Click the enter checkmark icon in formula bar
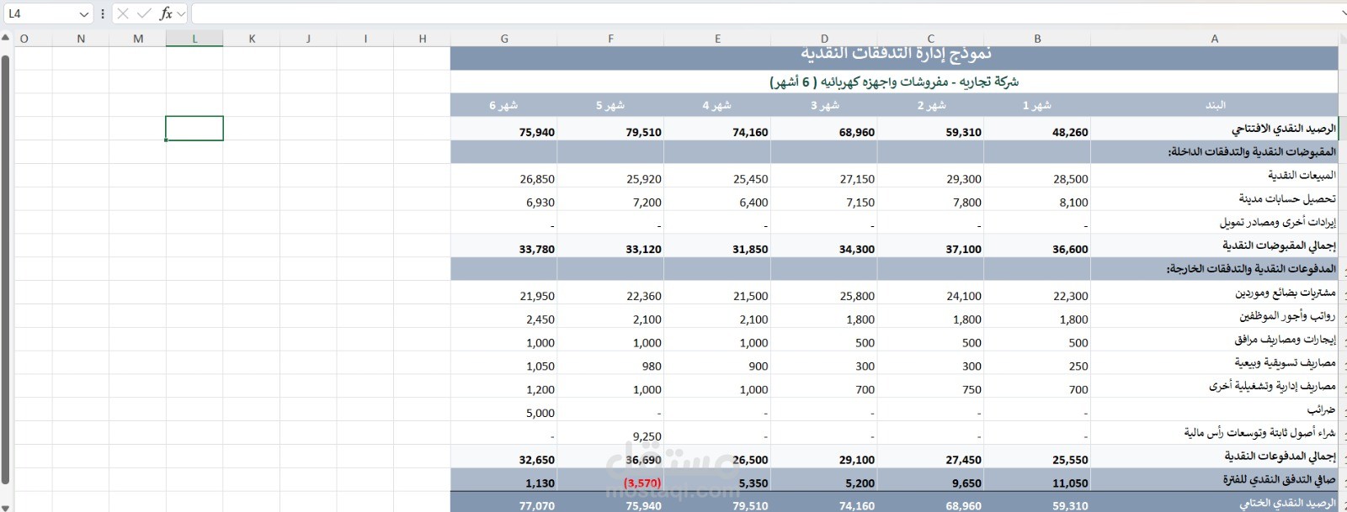This screenshot has width=1347, height=512. coord(144,13)
